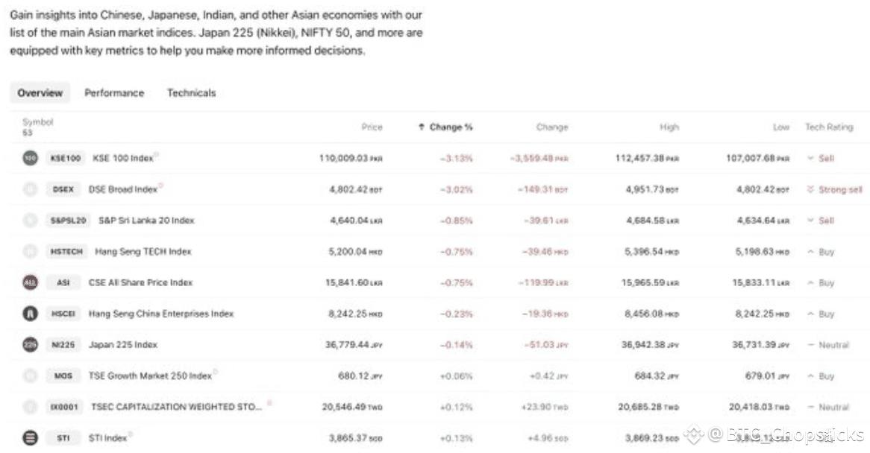Open TSE Growth Market 250 Index link

tap(150, 376)
